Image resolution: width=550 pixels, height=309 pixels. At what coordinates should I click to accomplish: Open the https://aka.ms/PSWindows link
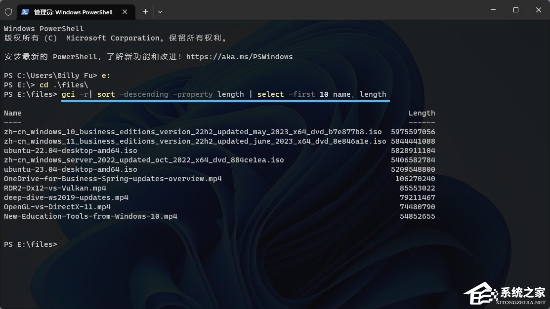pos(239,57)
